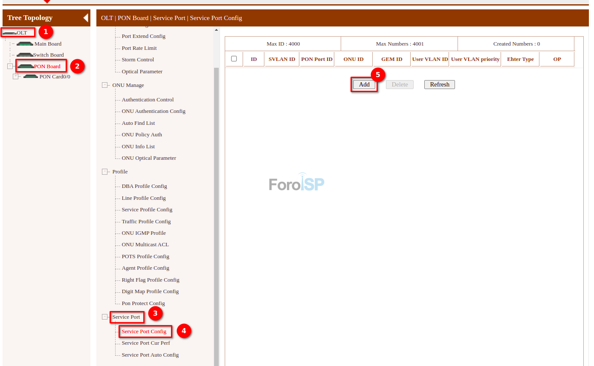This screenshot has height=366, width=594.
Task: Click the OLT device icon
Action: [x=9, y=33]
